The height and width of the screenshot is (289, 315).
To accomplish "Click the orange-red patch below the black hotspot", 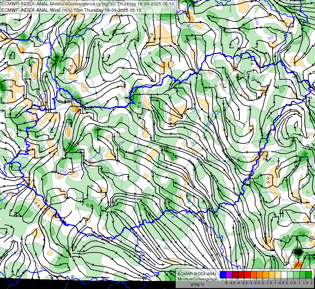I will click(298, 264).
